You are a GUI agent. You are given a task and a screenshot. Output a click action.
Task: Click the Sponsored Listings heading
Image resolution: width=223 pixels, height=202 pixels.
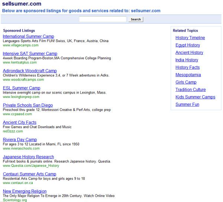tap(19, 30)
